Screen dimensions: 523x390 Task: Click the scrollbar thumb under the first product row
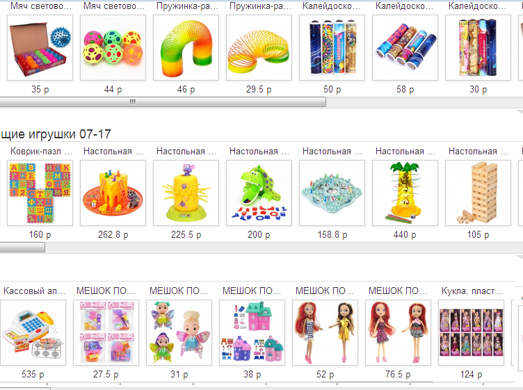coord(163,101)
